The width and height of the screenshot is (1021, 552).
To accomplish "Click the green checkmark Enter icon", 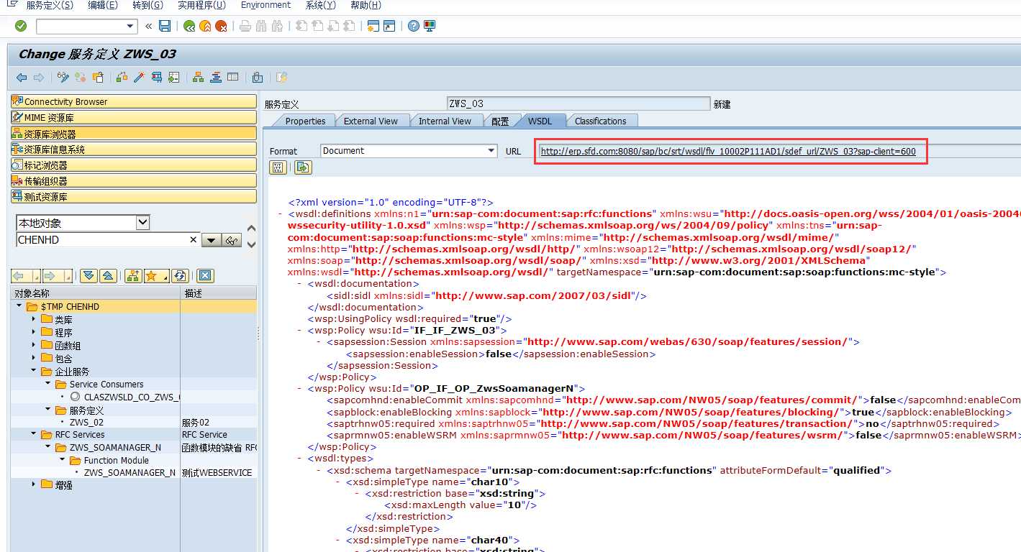I will [21, 26].
